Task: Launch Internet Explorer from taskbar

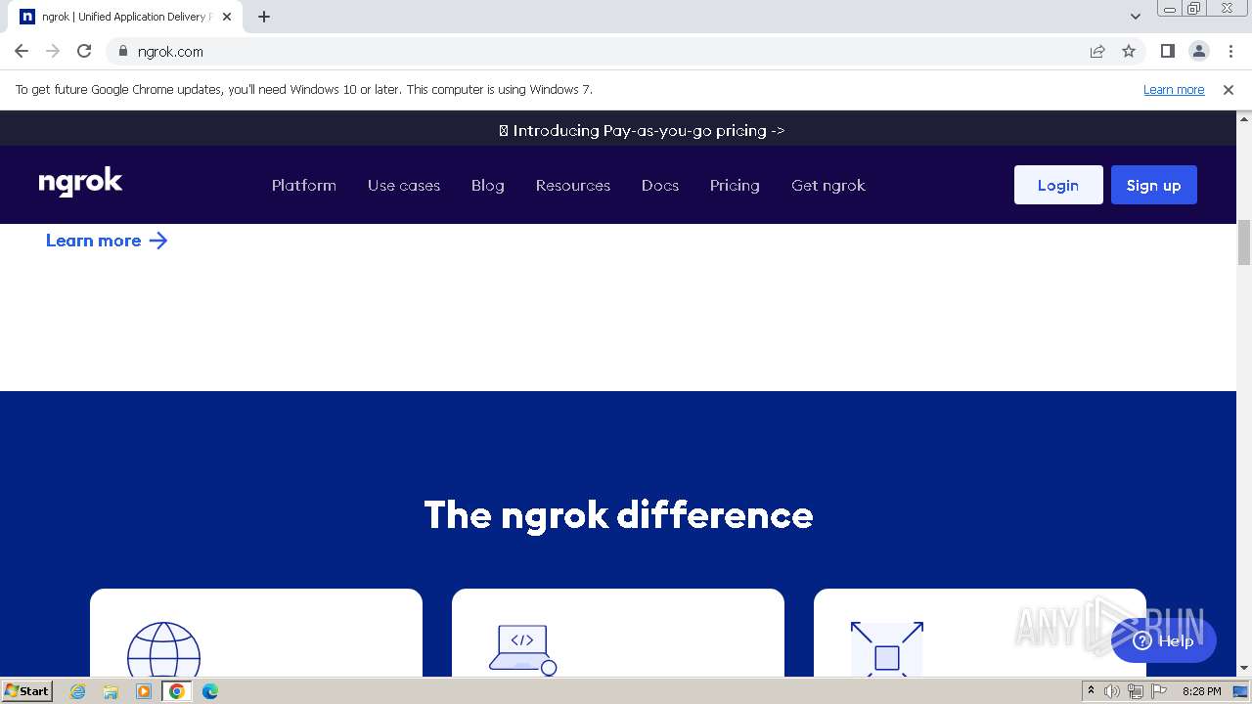Action: (78, 691)
